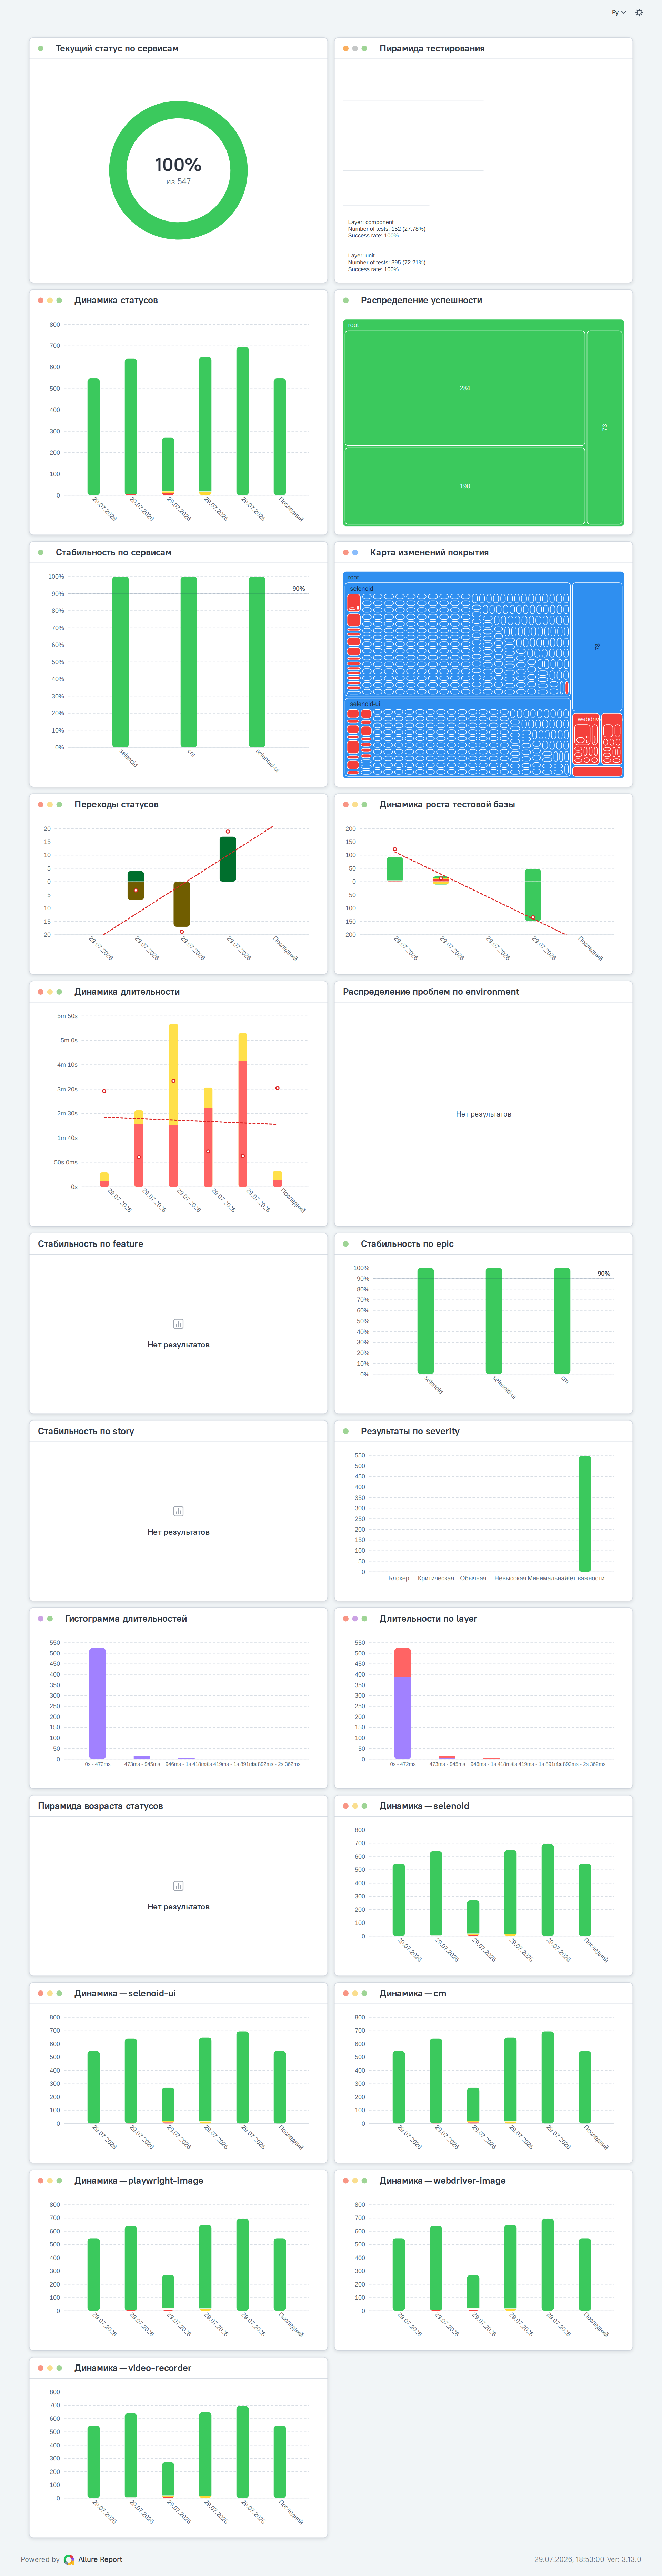Click the Динамика — selenoid-ui title
The width and height of the screenshot is (662, 2576).
pos(125,1993)
